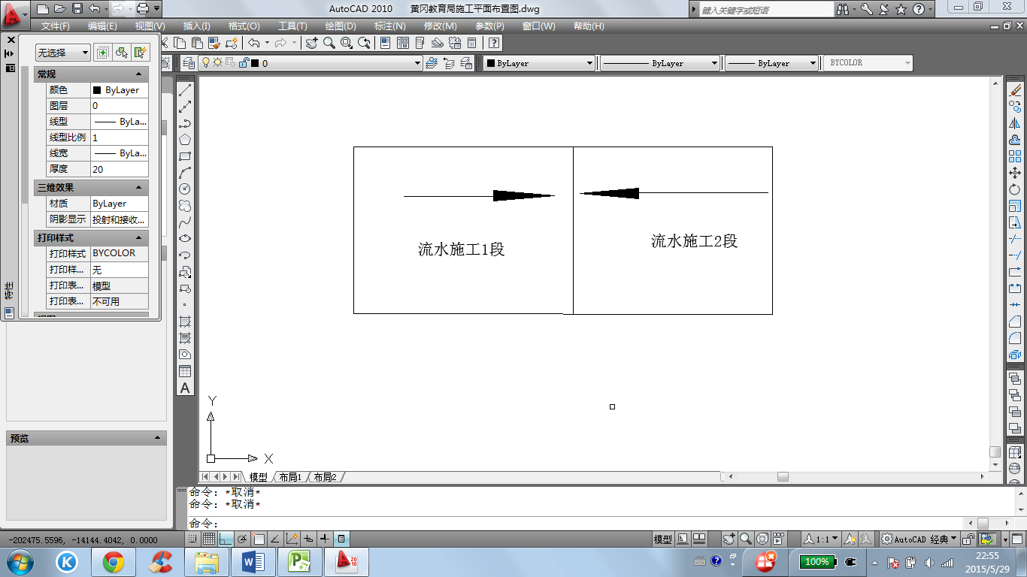1027x577 pixels.
Task: Select the Ellipse tool
Action: [x=185, y=238]
